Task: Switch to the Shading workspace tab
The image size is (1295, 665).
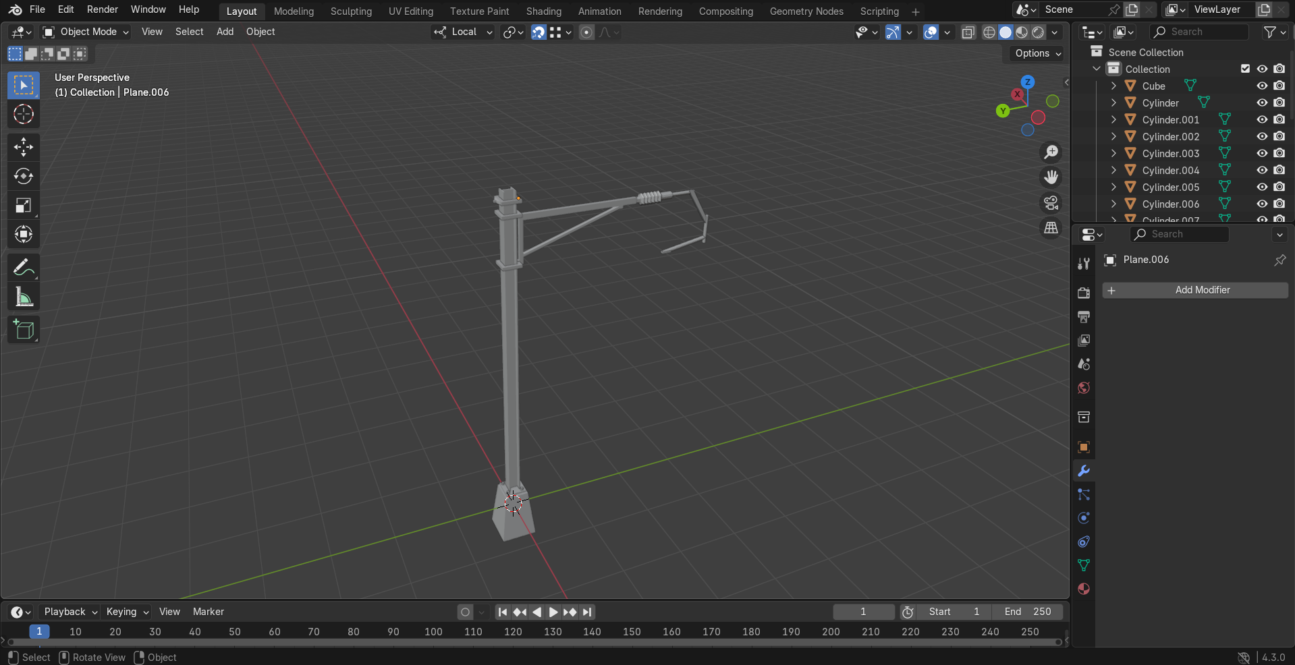Action: pyautogui.click(x=543, y=11)
